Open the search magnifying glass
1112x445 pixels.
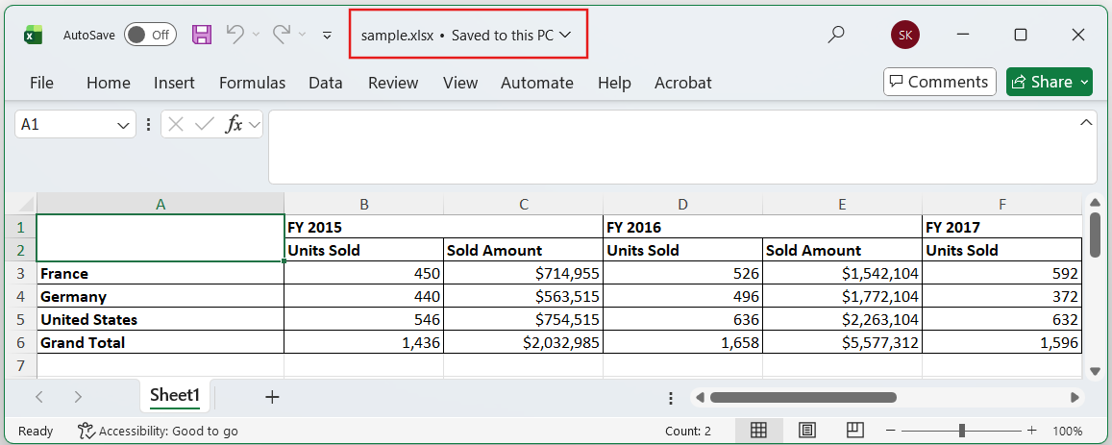(836, 35)
